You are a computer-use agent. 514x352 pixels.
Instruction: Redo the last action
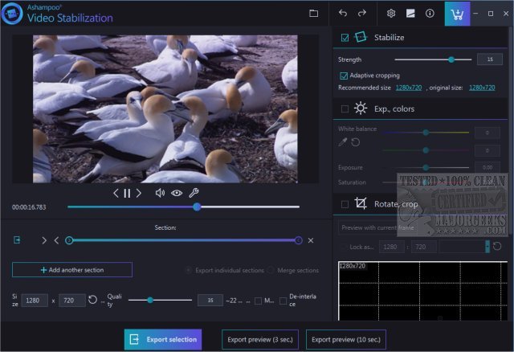pos(362,14)
